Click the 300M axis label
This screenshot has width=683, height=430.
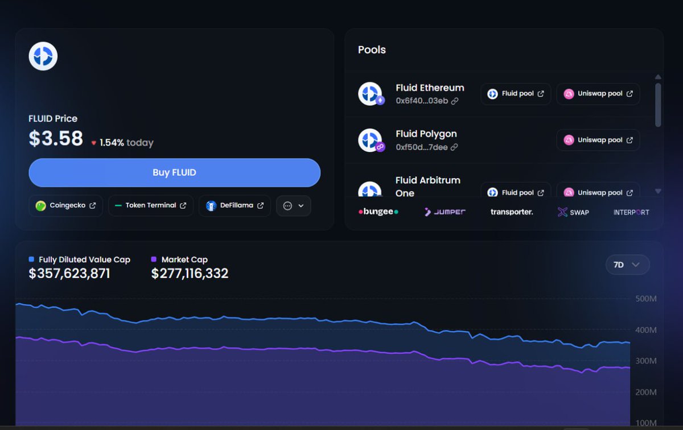point(645,361)
